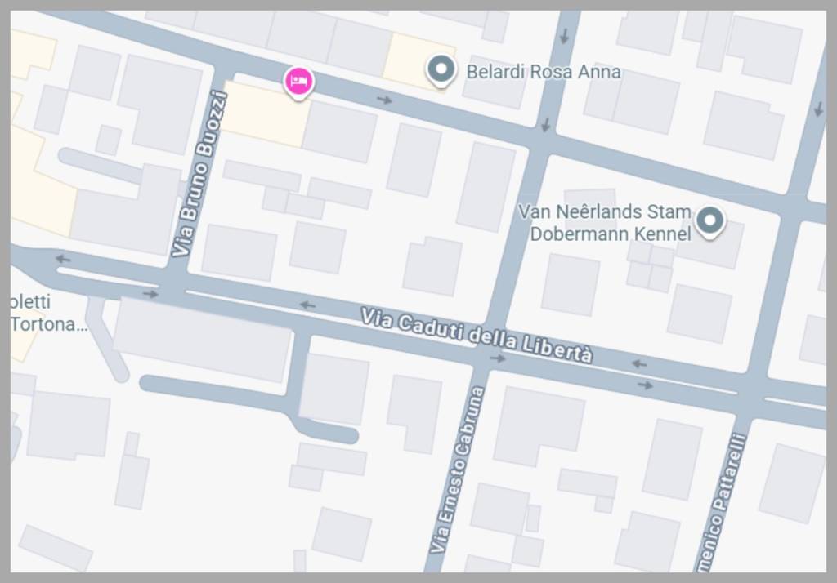Click right arrow at Via Ernesto Cabruna junction
Viewport: 837px width, 583px height.
click(x=498, y=358)
